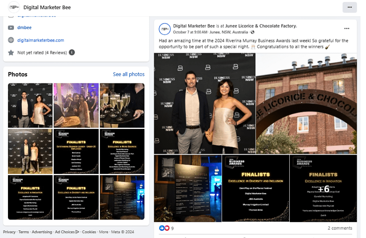Click the Ad Choices triangle icon

(x=77, y=232)
